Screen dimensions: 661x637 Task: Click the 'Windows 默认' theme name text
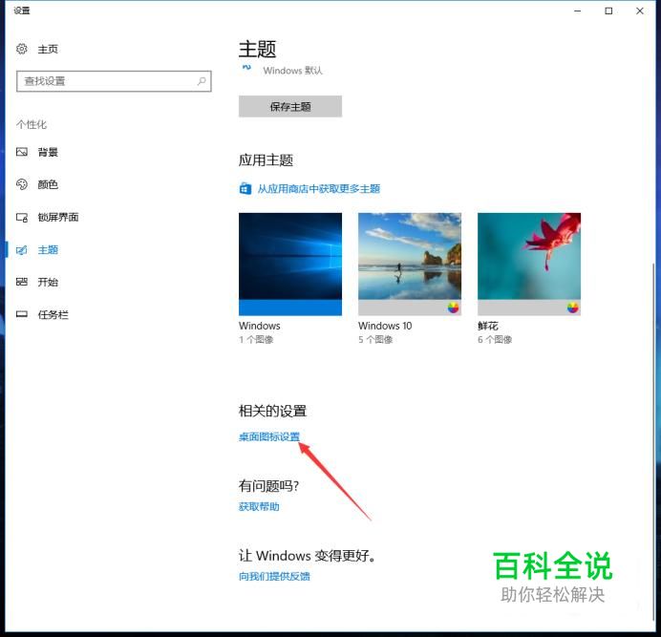pos(292,71)
